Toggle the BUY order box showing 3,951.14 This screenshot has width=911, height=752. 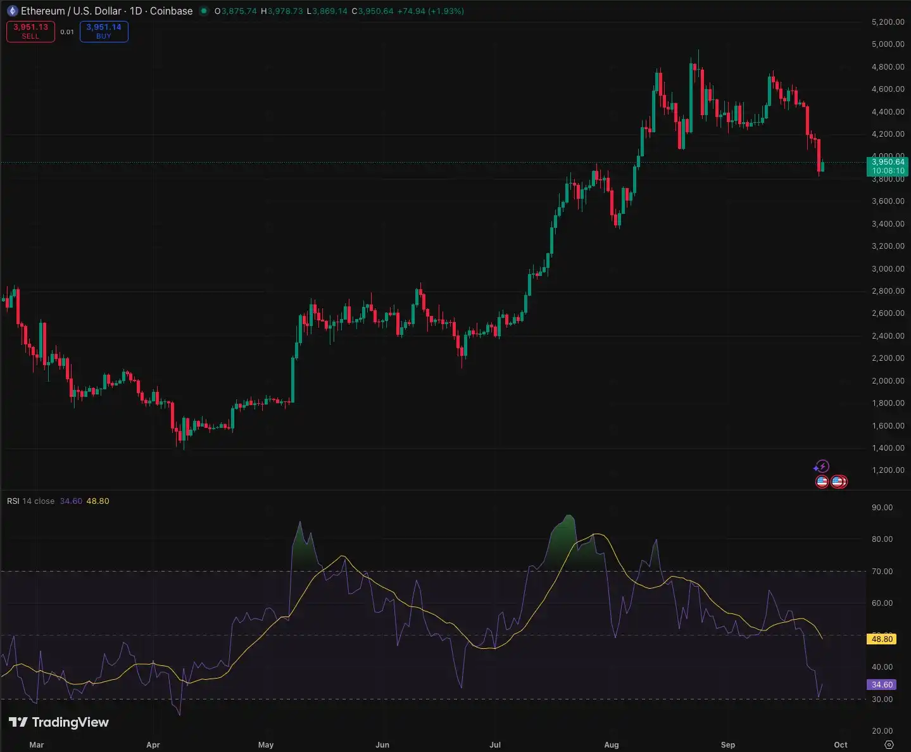[x=103, y=31]
